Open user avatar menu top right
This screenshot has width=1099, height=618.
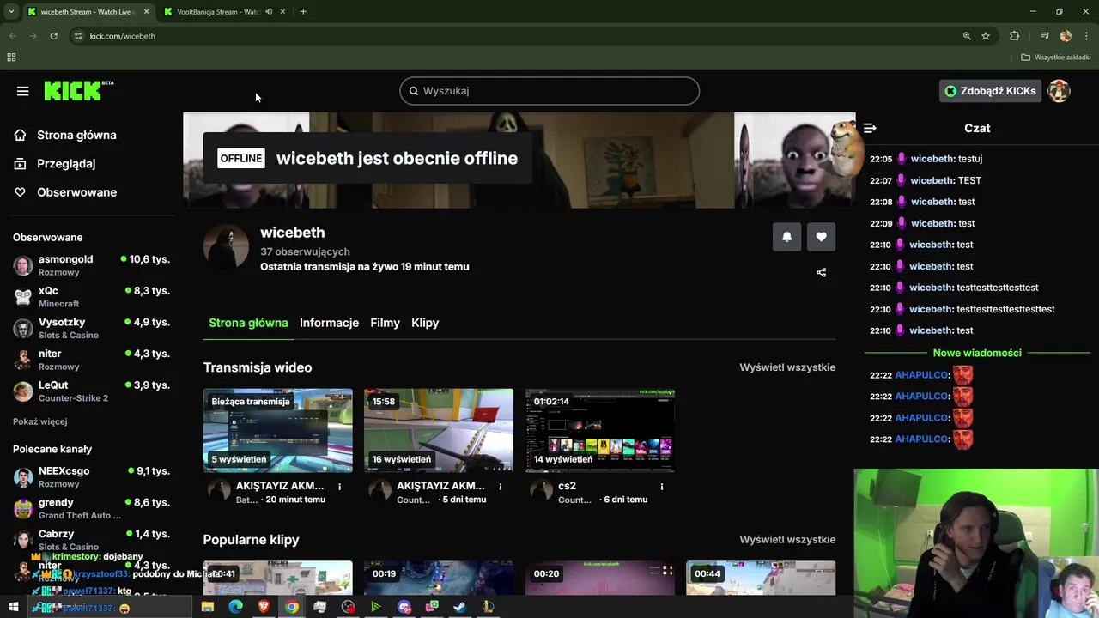pyautogui.click(x=1059, y=91)
